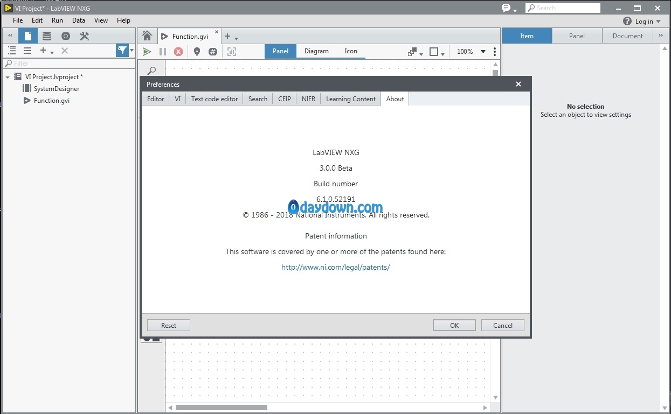Screen dimensions: 671x414
Task: Open the tools wrench icon tab
Action: (85, 36)
